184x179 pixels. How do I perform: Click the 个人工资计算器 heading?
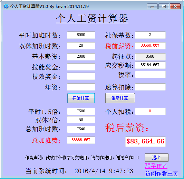click(x=92, y=18)
